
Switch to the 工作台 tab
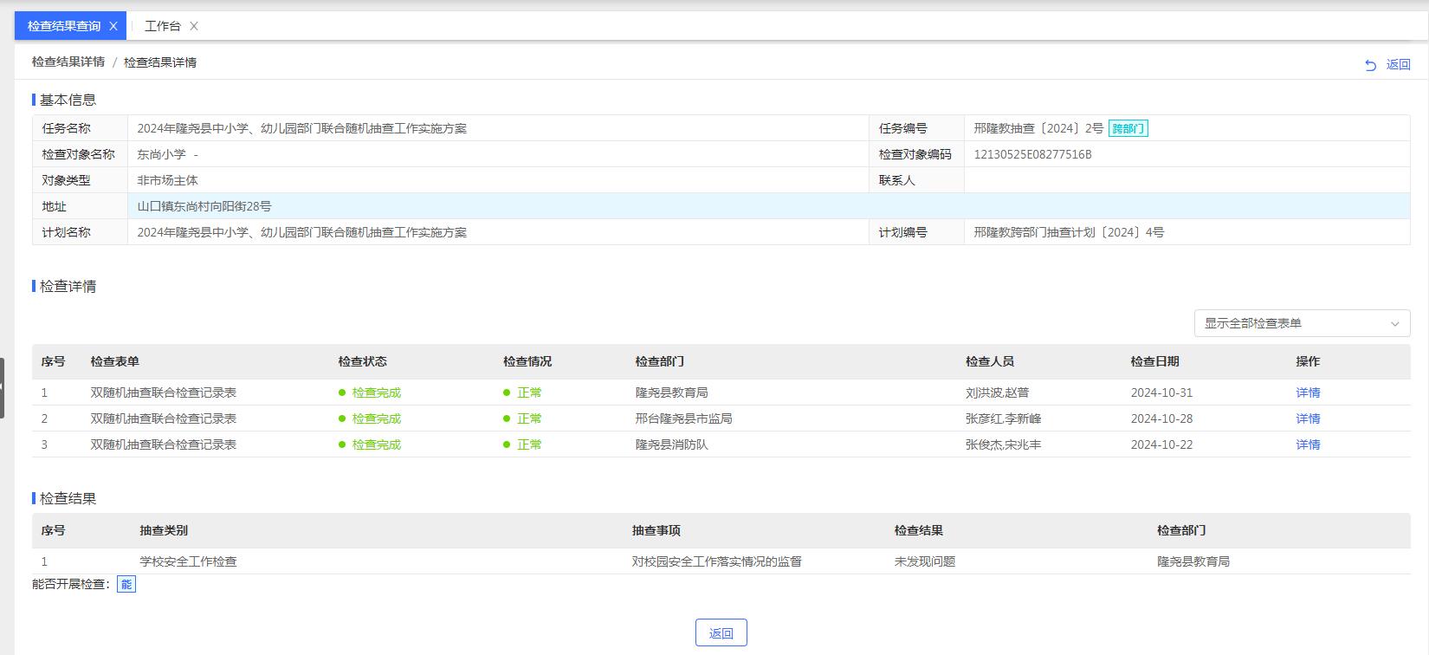(163, 26)
